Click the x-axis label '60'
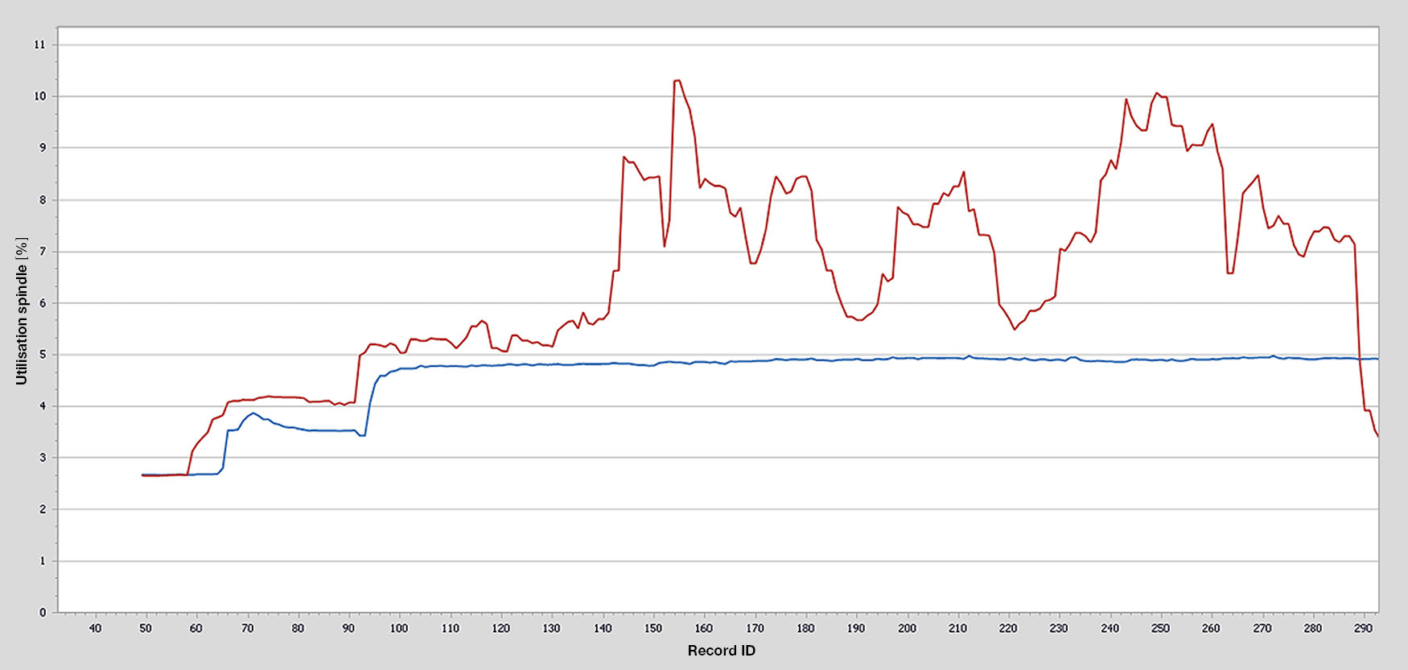 point(196,628)
